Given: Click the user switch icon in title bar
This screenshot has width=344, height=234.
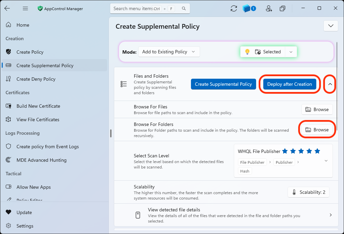Looking at the screenshot, I should tap(269, 8).
